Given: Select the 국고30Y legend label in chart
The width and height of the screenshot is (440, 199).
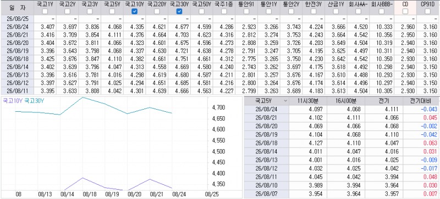Looking at the screenshot, I should [34, 101].
